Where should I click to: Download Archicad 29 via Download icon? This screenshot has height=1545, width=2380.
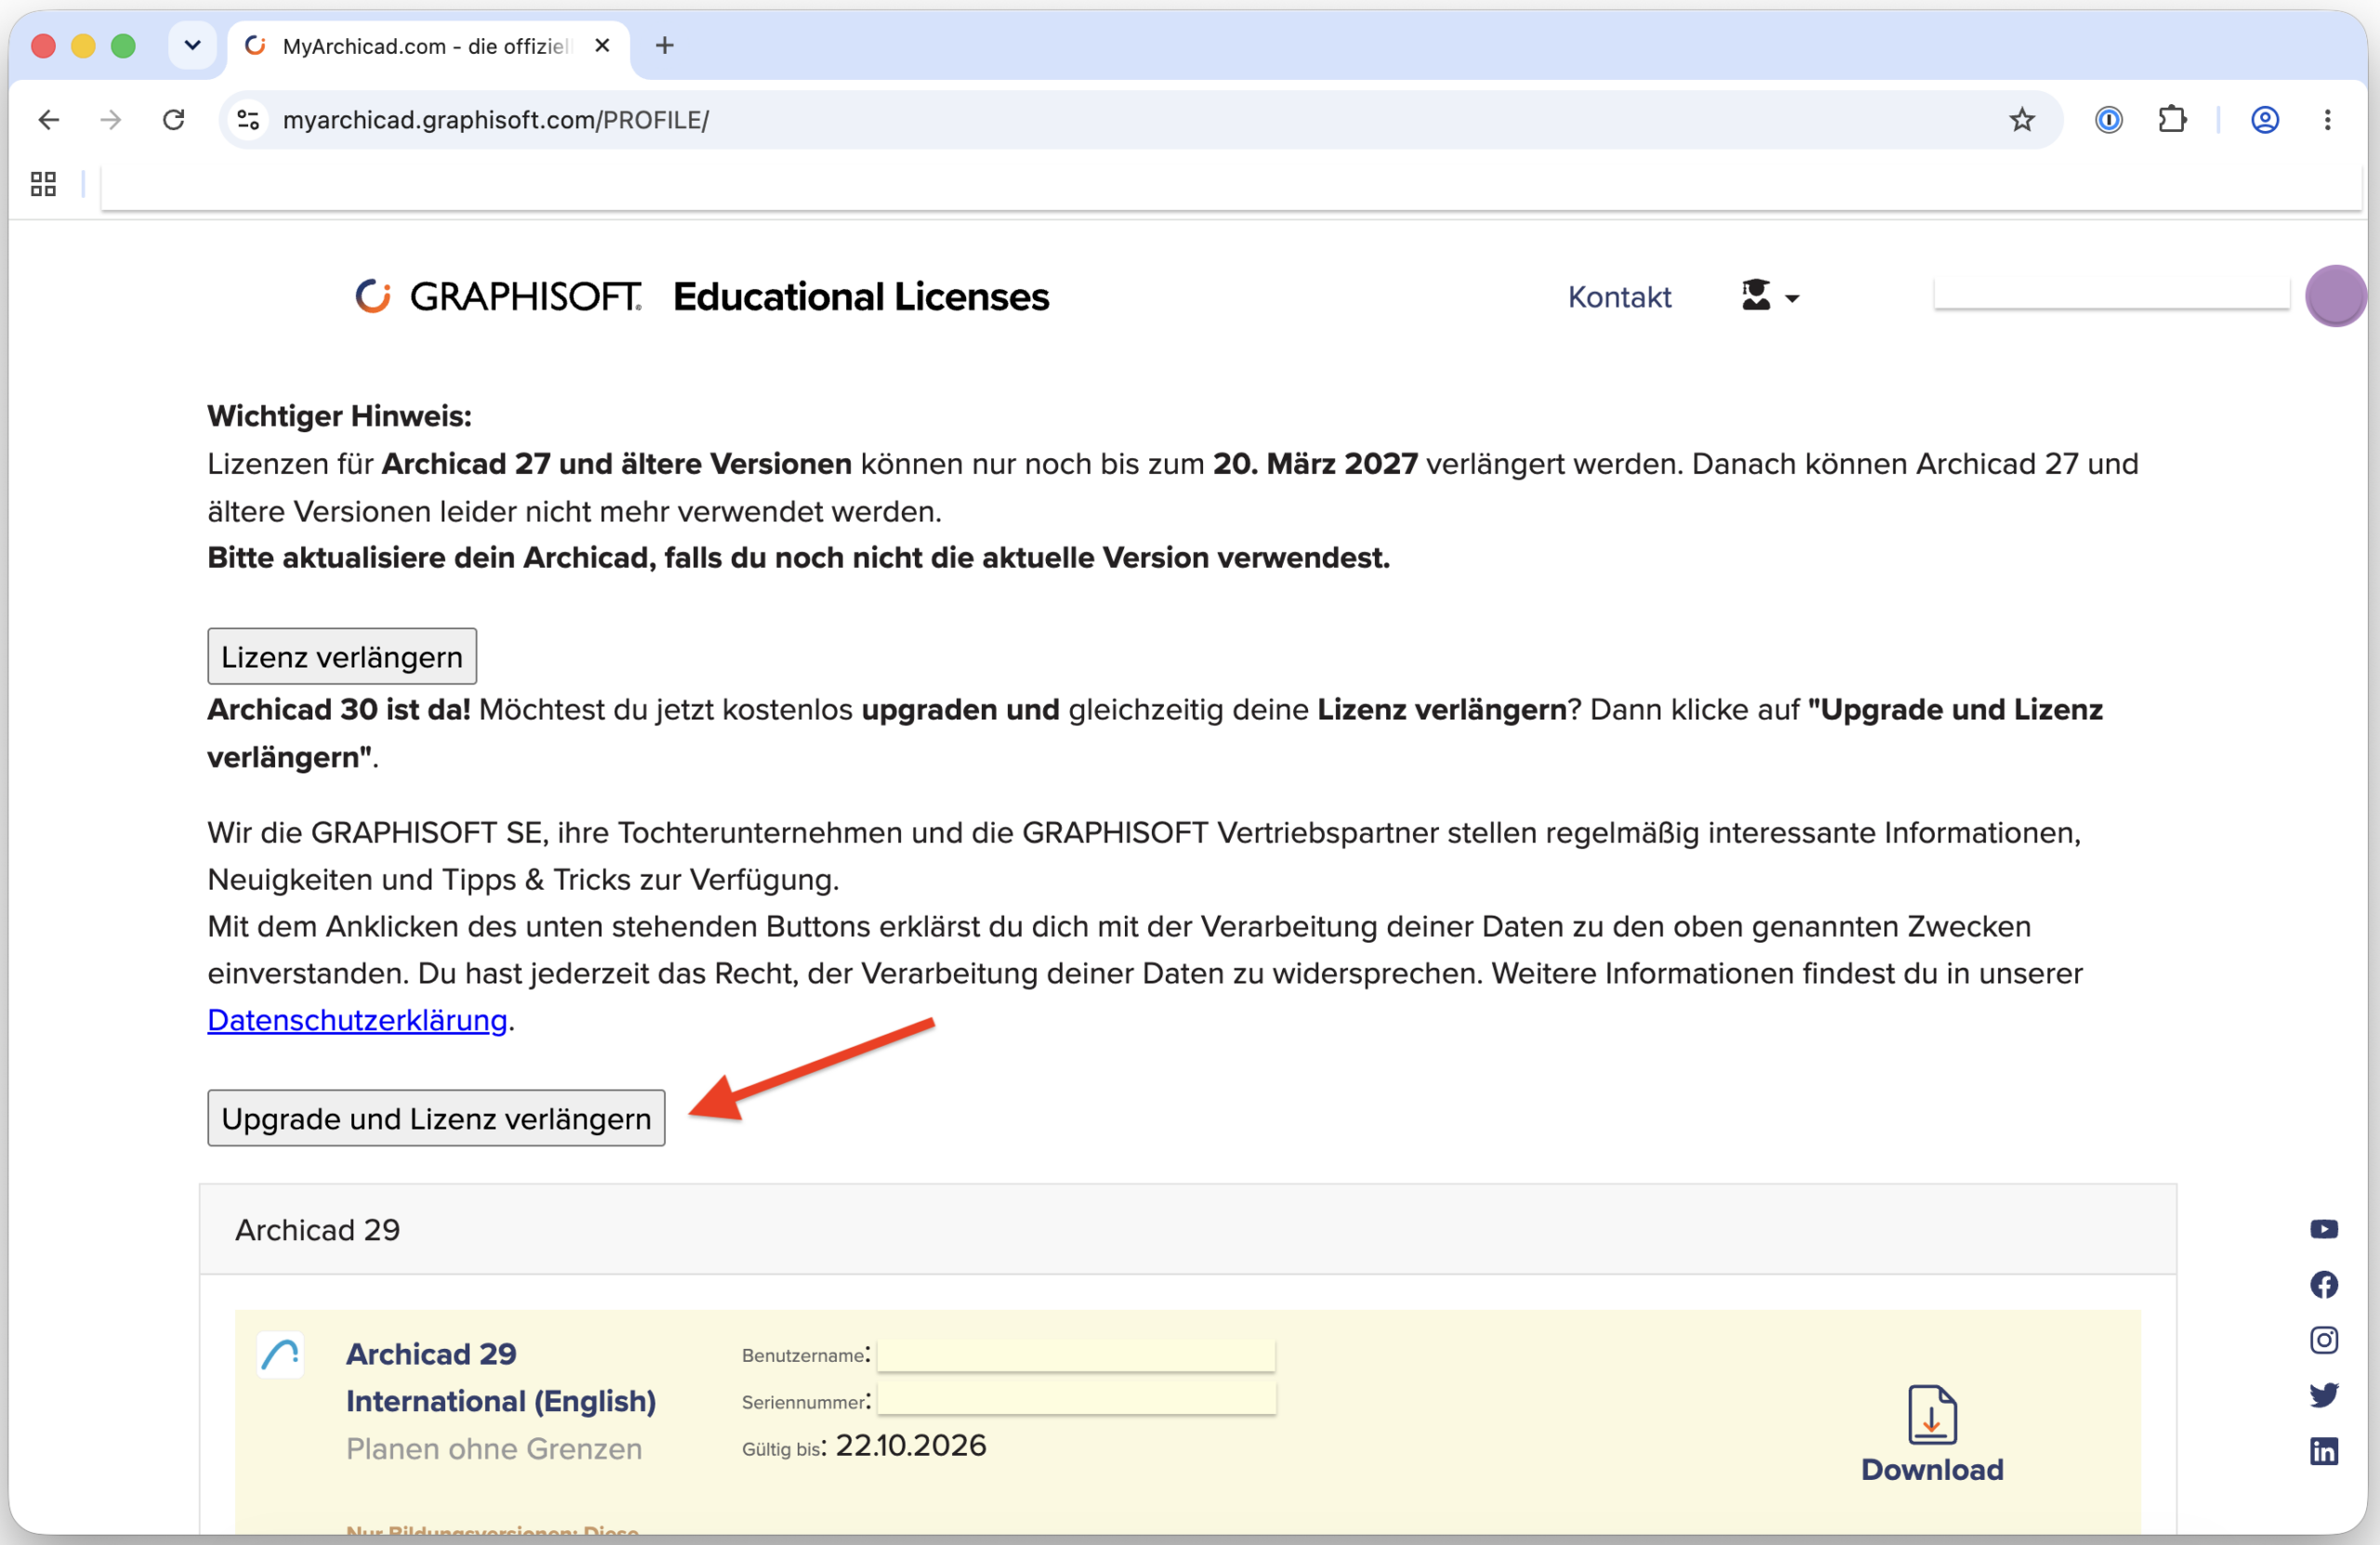coord(1932,1434)
